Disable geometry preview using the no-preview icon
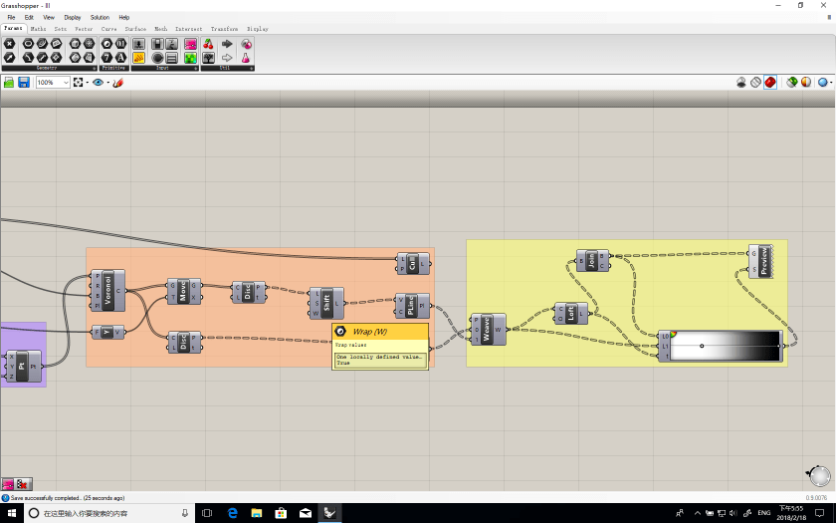Screen dimensions: 836x523 tap(741, 83)
